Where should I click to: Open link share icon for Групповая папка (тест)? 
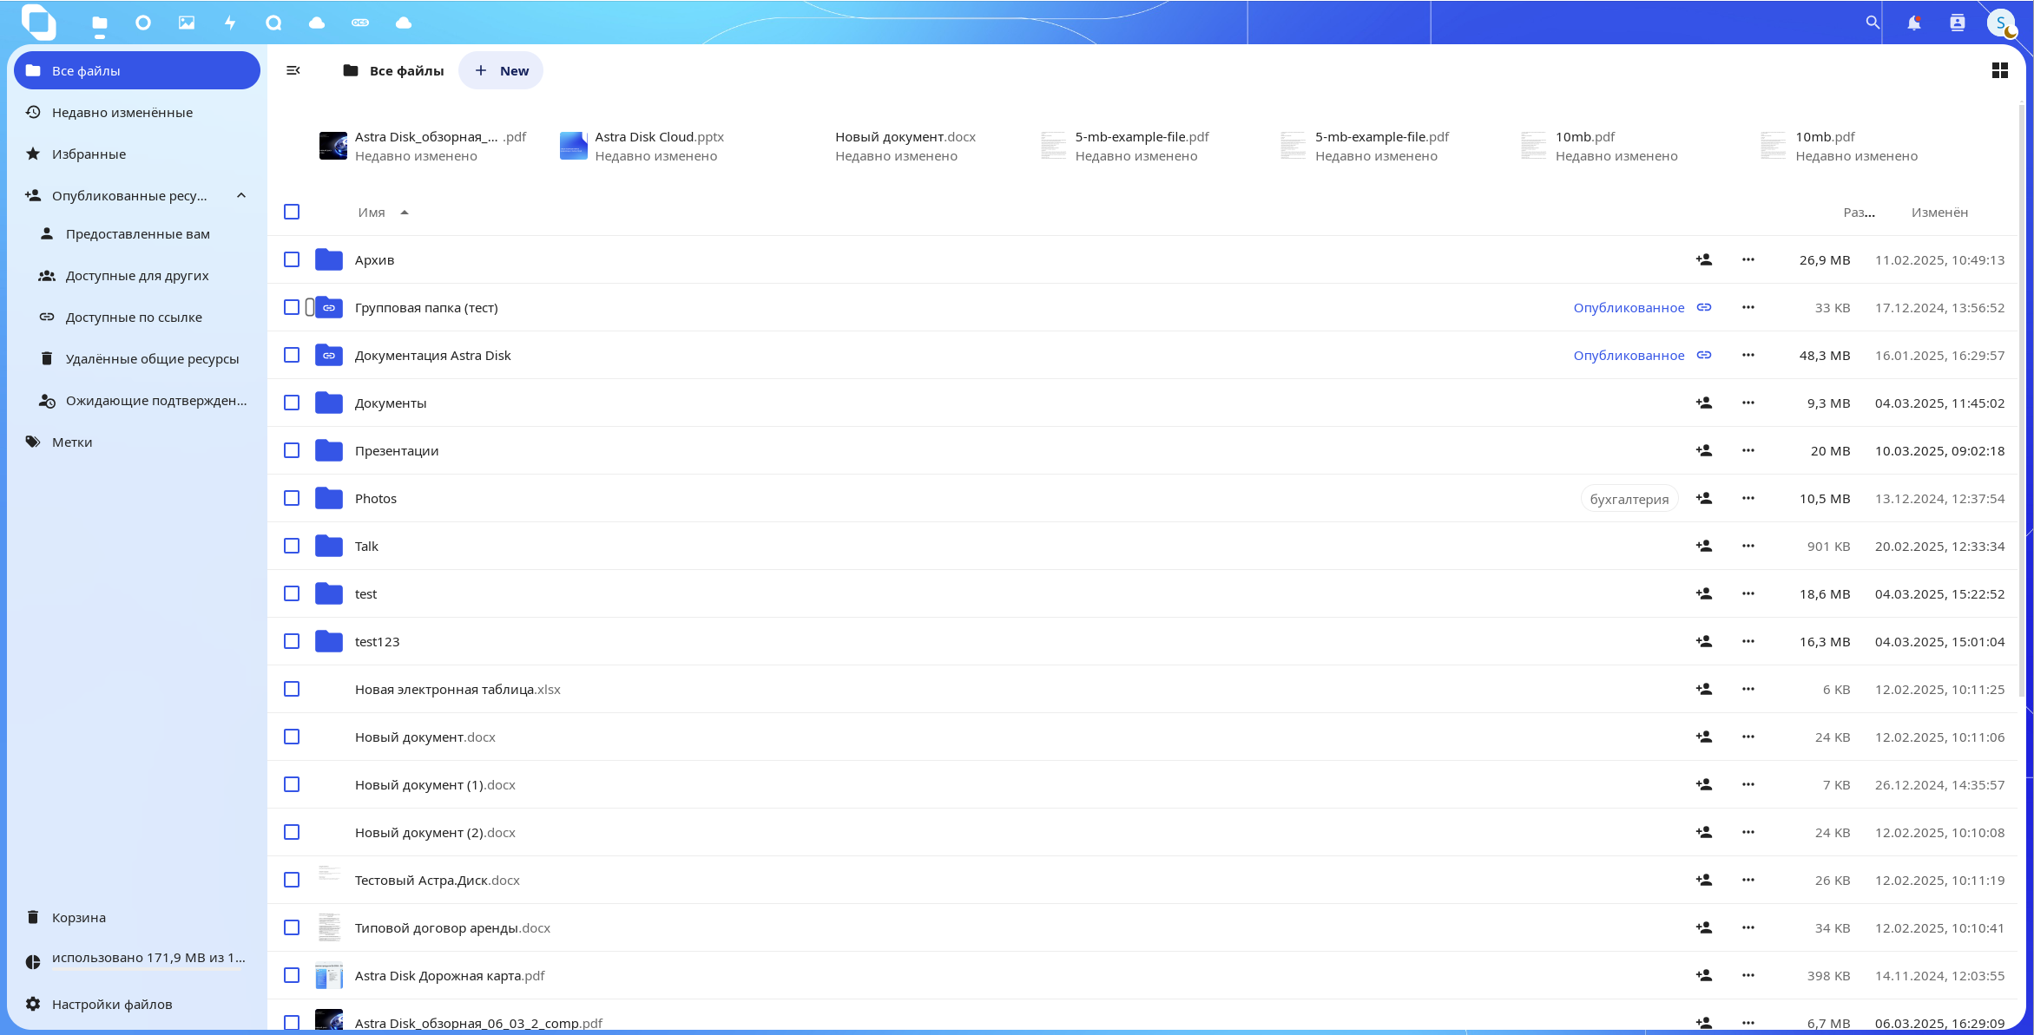coord(1704,307)
